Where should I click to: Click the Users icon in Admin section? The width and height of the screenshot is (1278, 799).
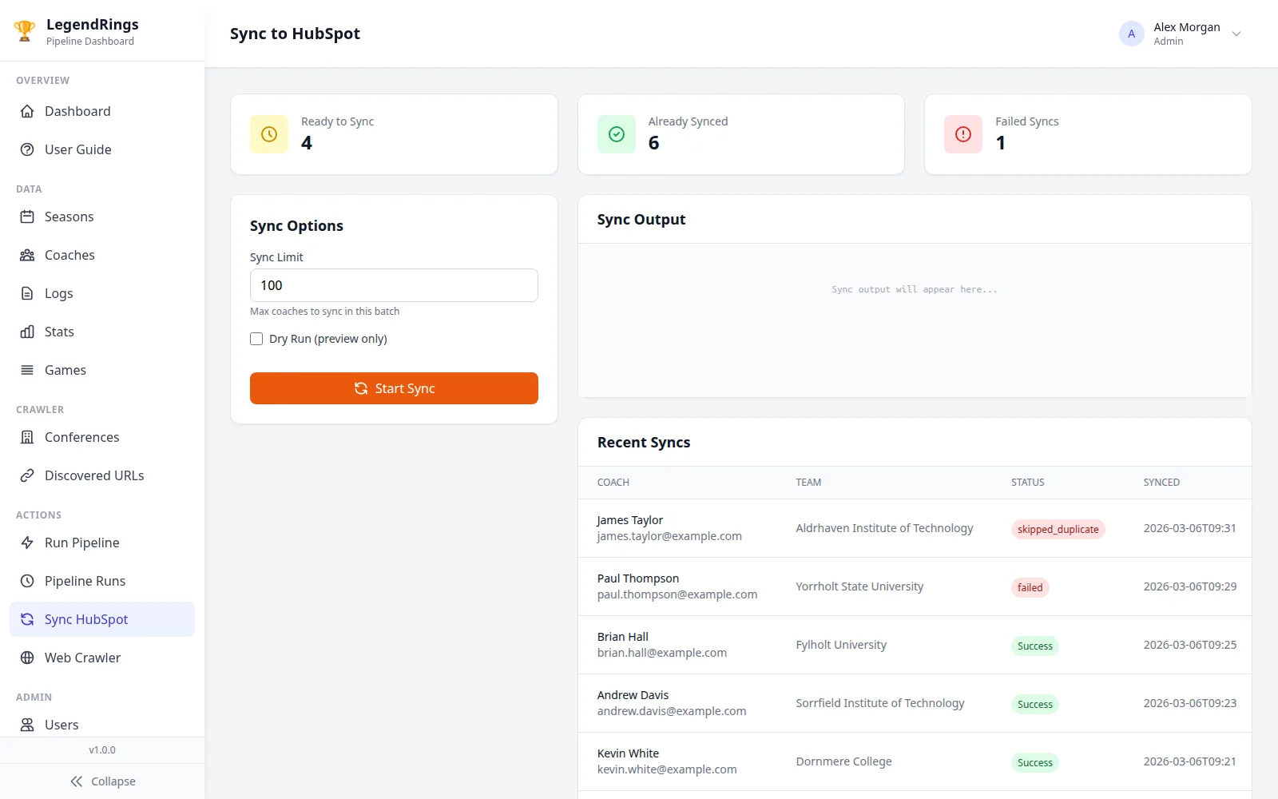tap(27, 725)
